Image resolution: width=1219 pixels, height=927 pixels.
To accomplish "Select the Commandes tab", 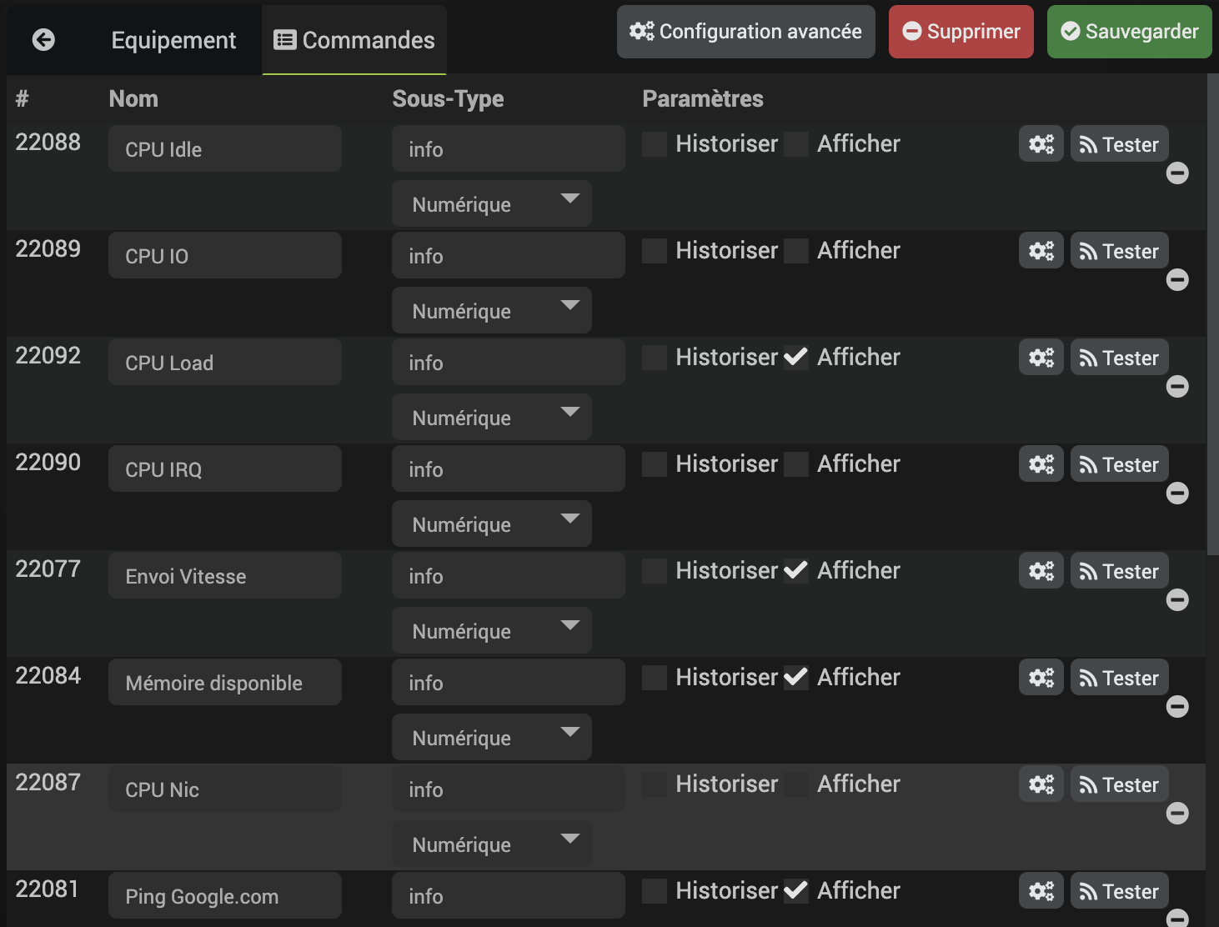I will tap(354, 40).
